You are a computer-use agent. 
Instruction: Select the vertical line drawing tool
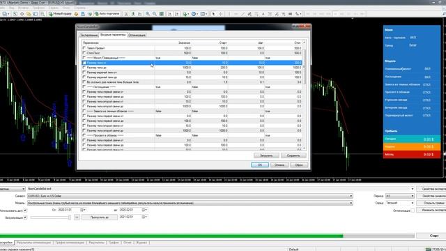pos(229,14)
